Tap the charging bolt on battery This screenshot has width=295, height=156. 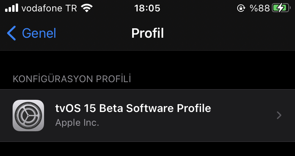tap(281, 8)
